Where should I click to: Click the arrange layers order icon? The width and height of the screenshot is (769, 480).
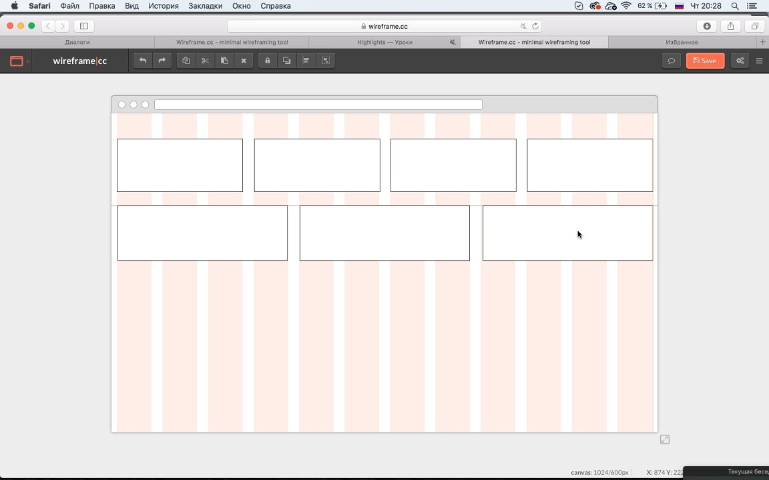286,61
